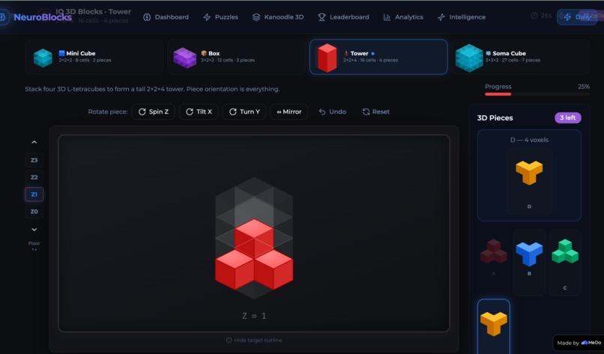This screenshot has width=604, height=354.
Task: Rotate piece with Tilt X
Action: click(199, 112)
